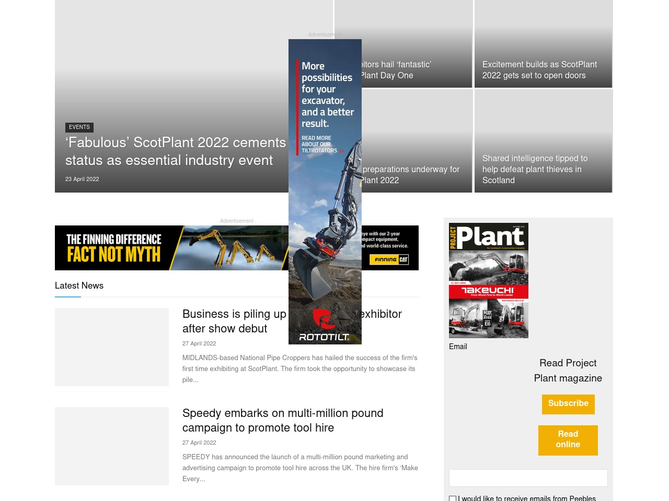Read 'Speedy embarks on multi-million pound campaign' article
The width and height of the screenshot is (669, 501).
pyautogui.click(x=283, y=421)
